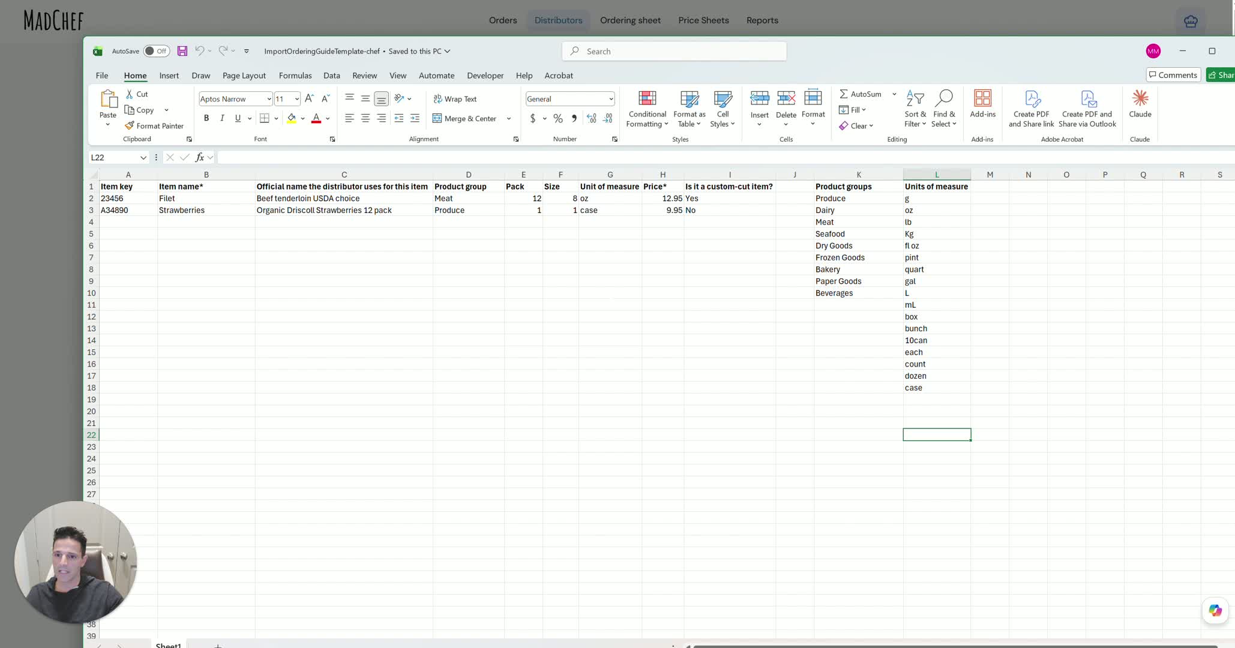Apply Percent Style format
This screenshot has height=648, width=1235.
[558, 118]
